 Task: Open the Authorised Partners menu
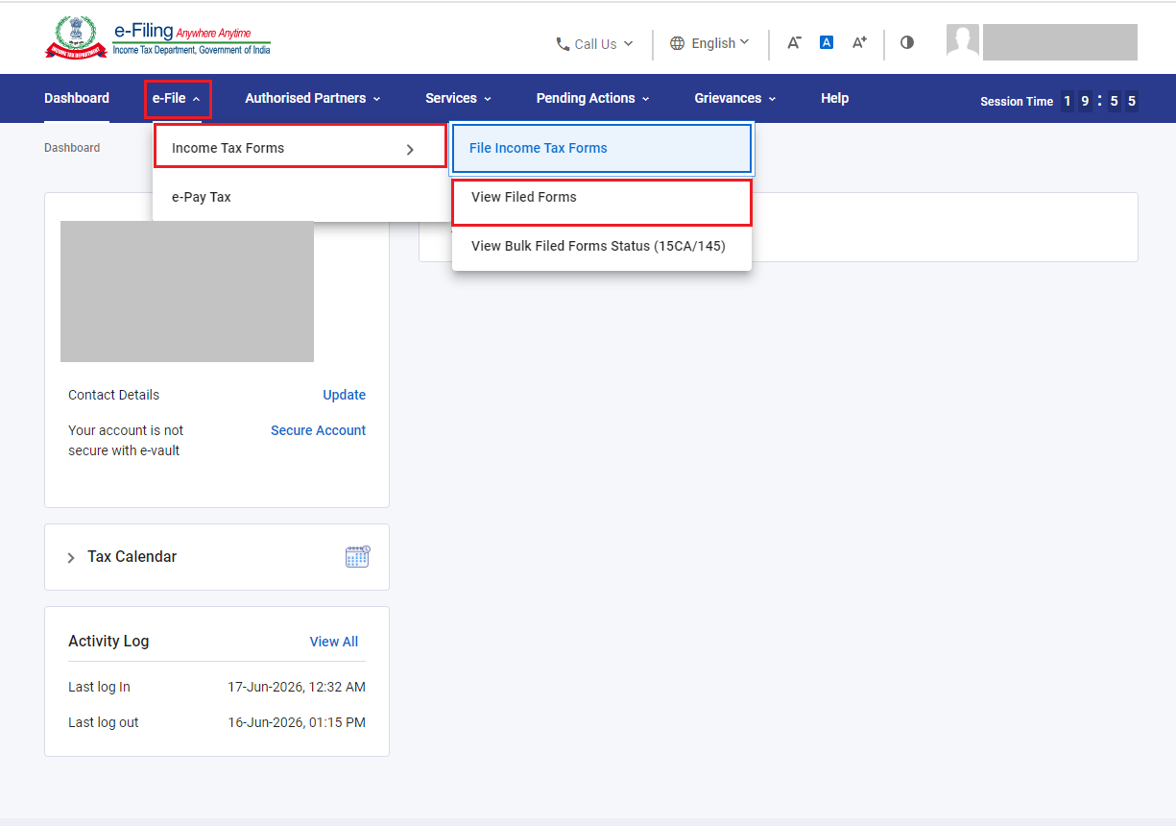point(313,98)
